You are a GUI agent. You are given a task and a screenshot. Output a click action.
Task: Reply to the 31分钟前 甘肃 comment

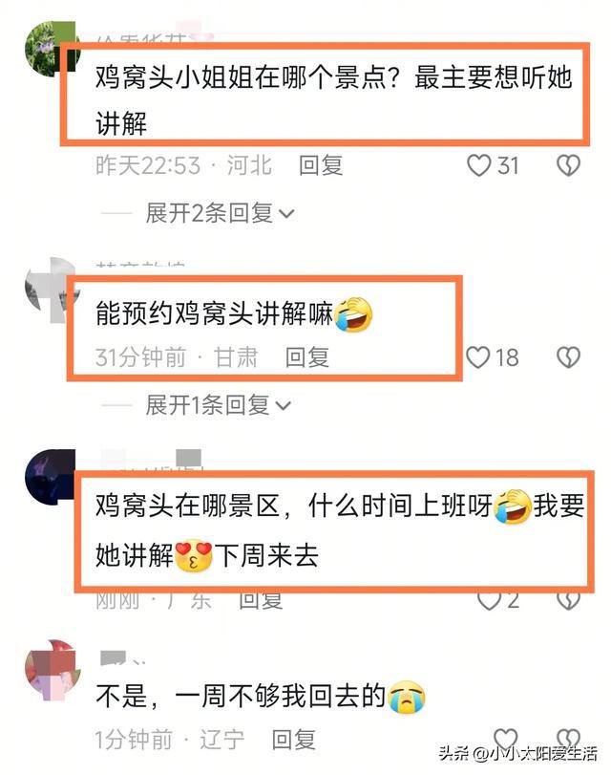click(x=307, y=356)
